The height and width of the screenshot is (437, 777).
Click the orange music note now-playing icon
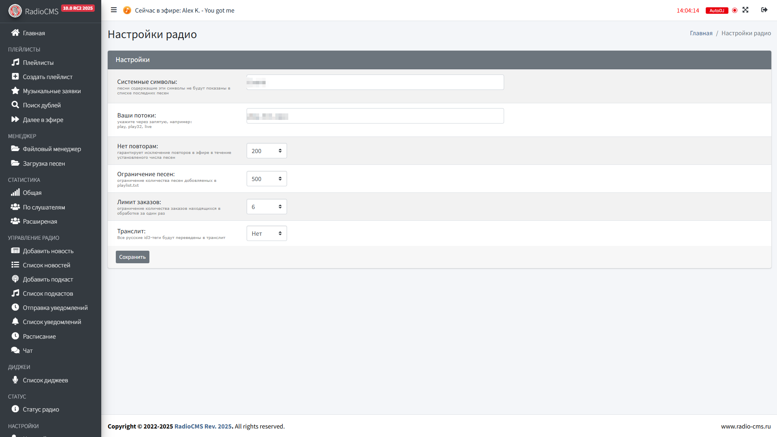127,10
